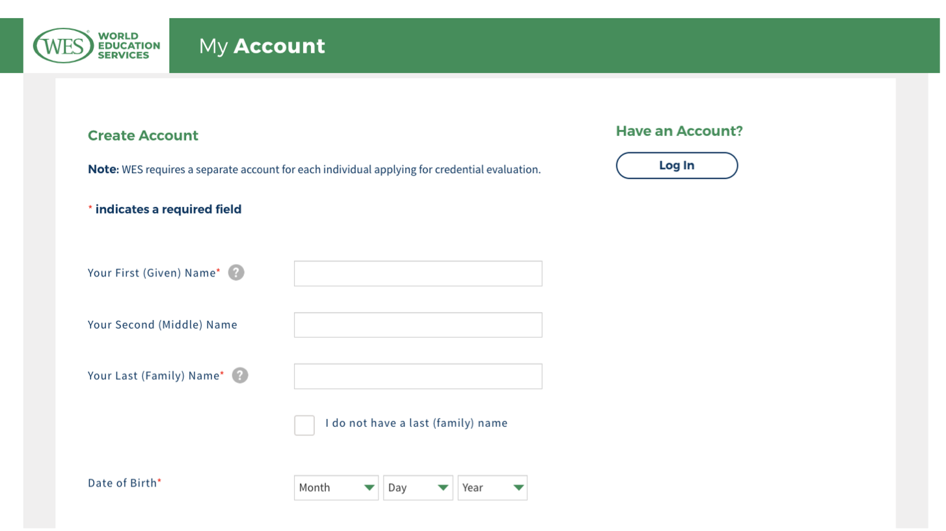Click the "I do not have a last (family) name" label
The width and height of the screenshot is (946, 531).
(x=416, y=423)
